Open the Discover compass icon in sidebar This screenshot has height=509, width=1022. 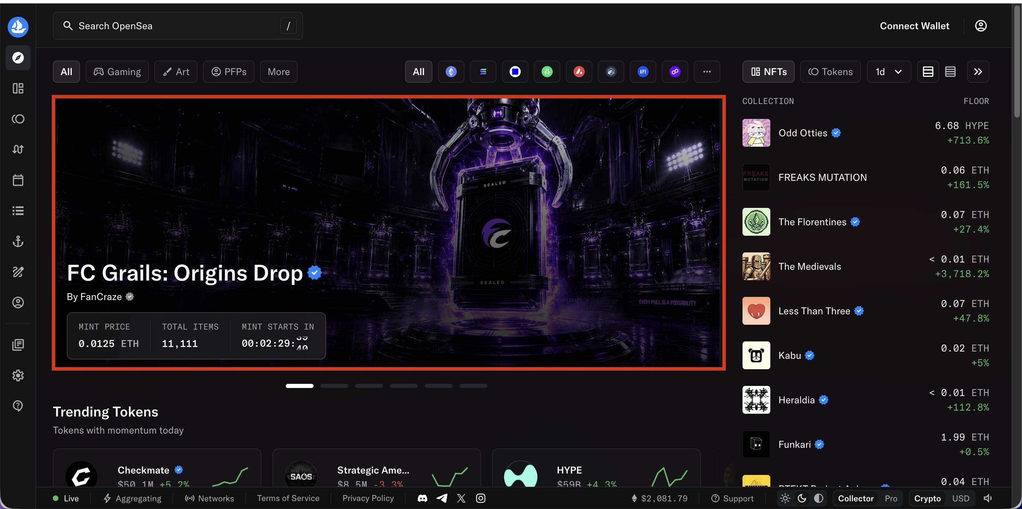pyautogui.click(x=18, y=57)
